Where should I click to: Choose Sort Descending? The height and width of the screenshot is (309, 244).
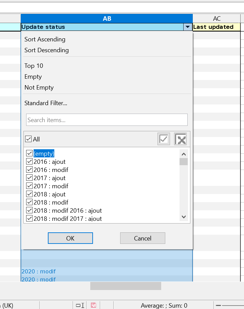pyautogui.click(x=46, y=50)
